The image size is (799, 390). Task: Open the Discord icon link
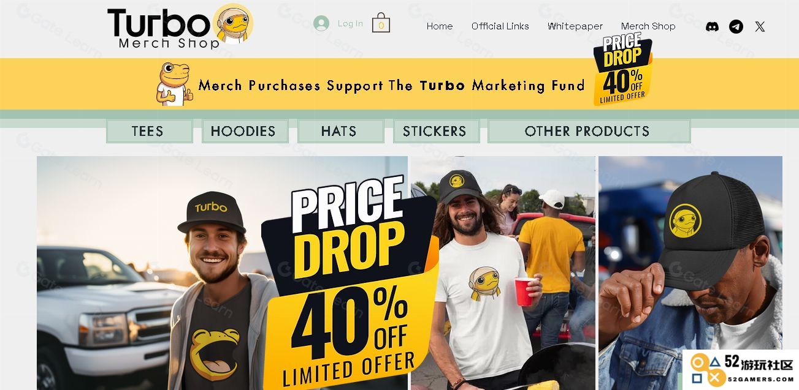712,26
